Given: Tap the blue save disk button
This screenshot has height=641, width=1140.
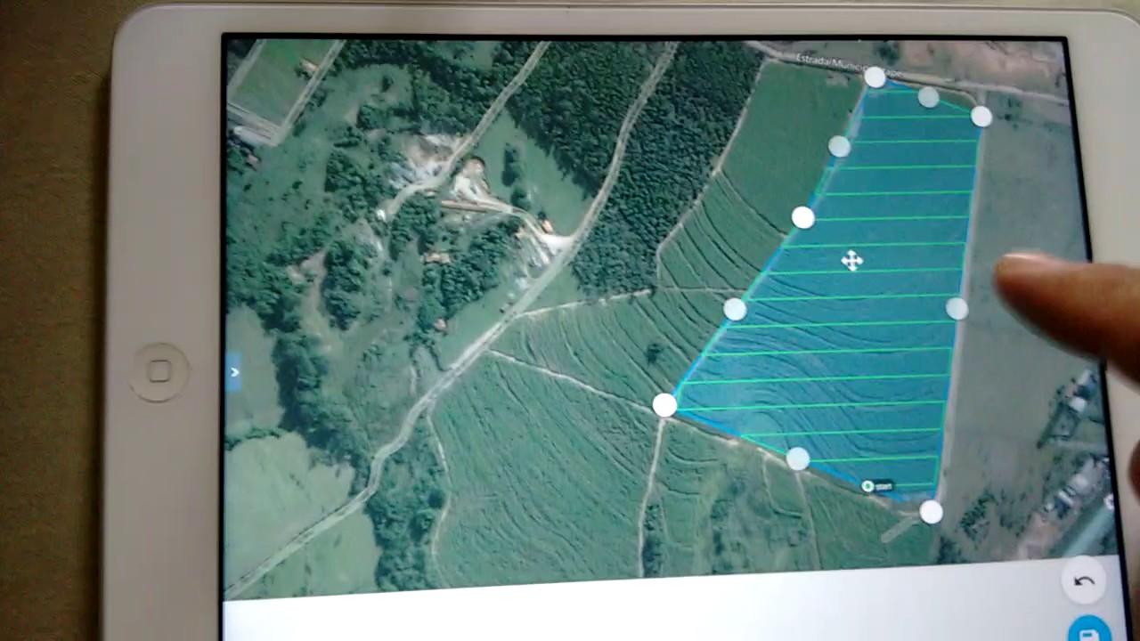Looking at the screenshot, I should tap(1088, 631).
